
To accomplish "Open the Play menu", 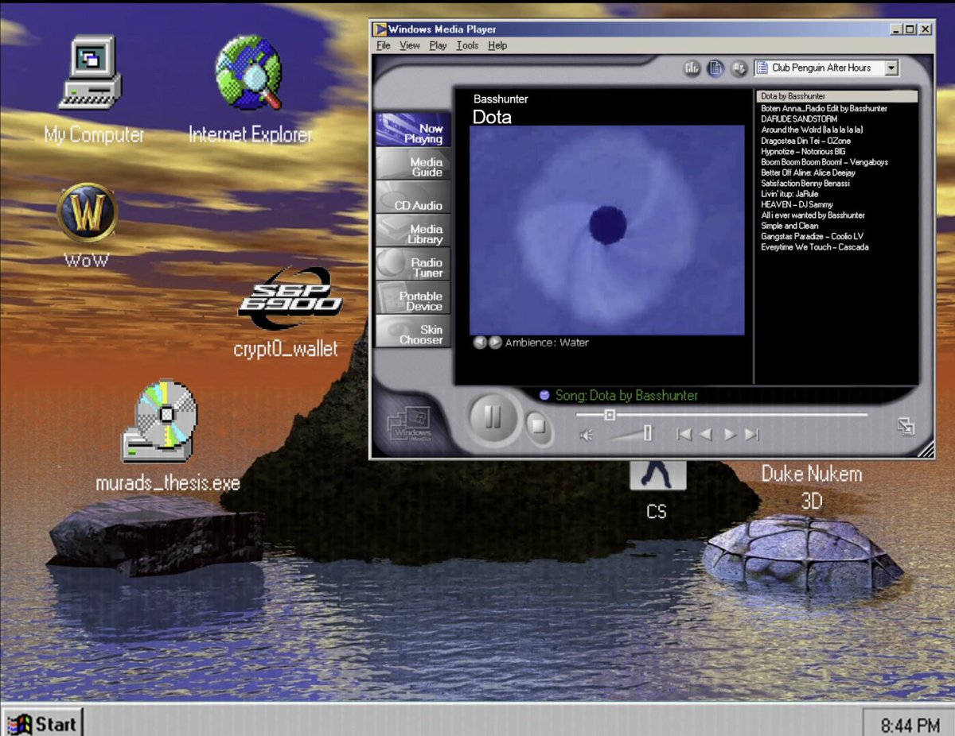I will 438,45.
